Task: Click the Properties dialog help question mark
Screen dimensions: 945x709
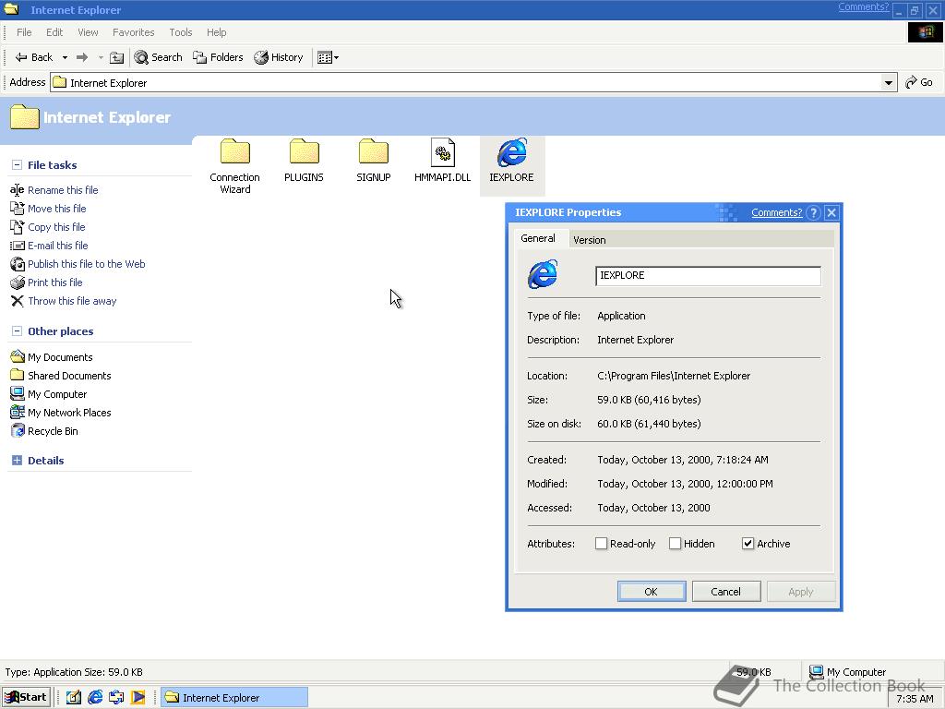Action: pyautogui.click(x=813, y=212)
